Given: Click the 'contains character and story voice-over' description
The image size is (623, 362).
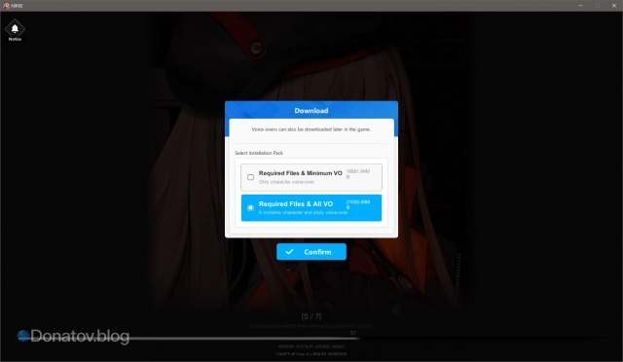Looking at the screenshot, I should click(304, 212).
